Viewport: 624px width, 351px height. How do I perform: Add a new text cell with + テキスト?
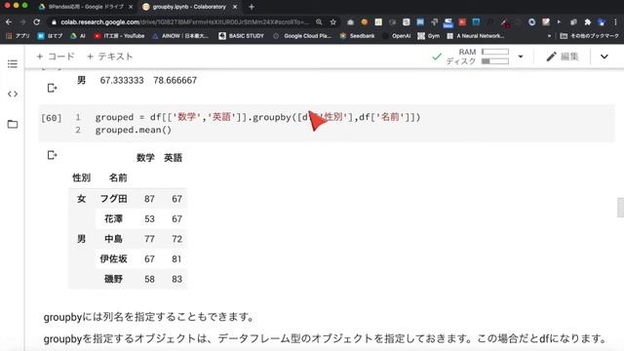(x=110, y=57)
